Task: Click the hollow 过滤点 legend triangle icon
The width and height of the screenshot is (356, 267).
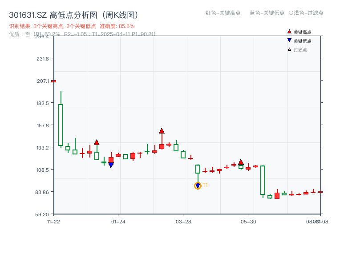Action: tap(289, 50)
